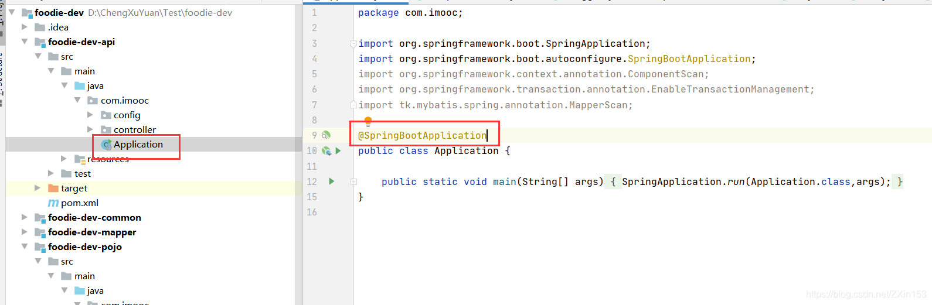Viewport: 932px width, 305px height.
Task: Collapse the src folder under foodie-dev-api
Action: (38, 56)
